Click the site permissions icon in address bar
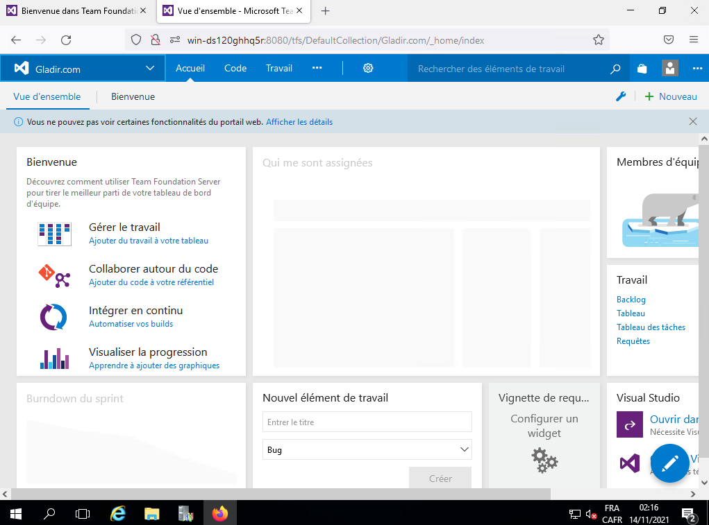 (175, 40)
